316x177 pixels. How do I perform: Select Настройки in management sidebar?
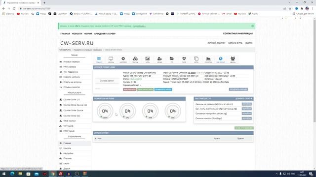68,153
